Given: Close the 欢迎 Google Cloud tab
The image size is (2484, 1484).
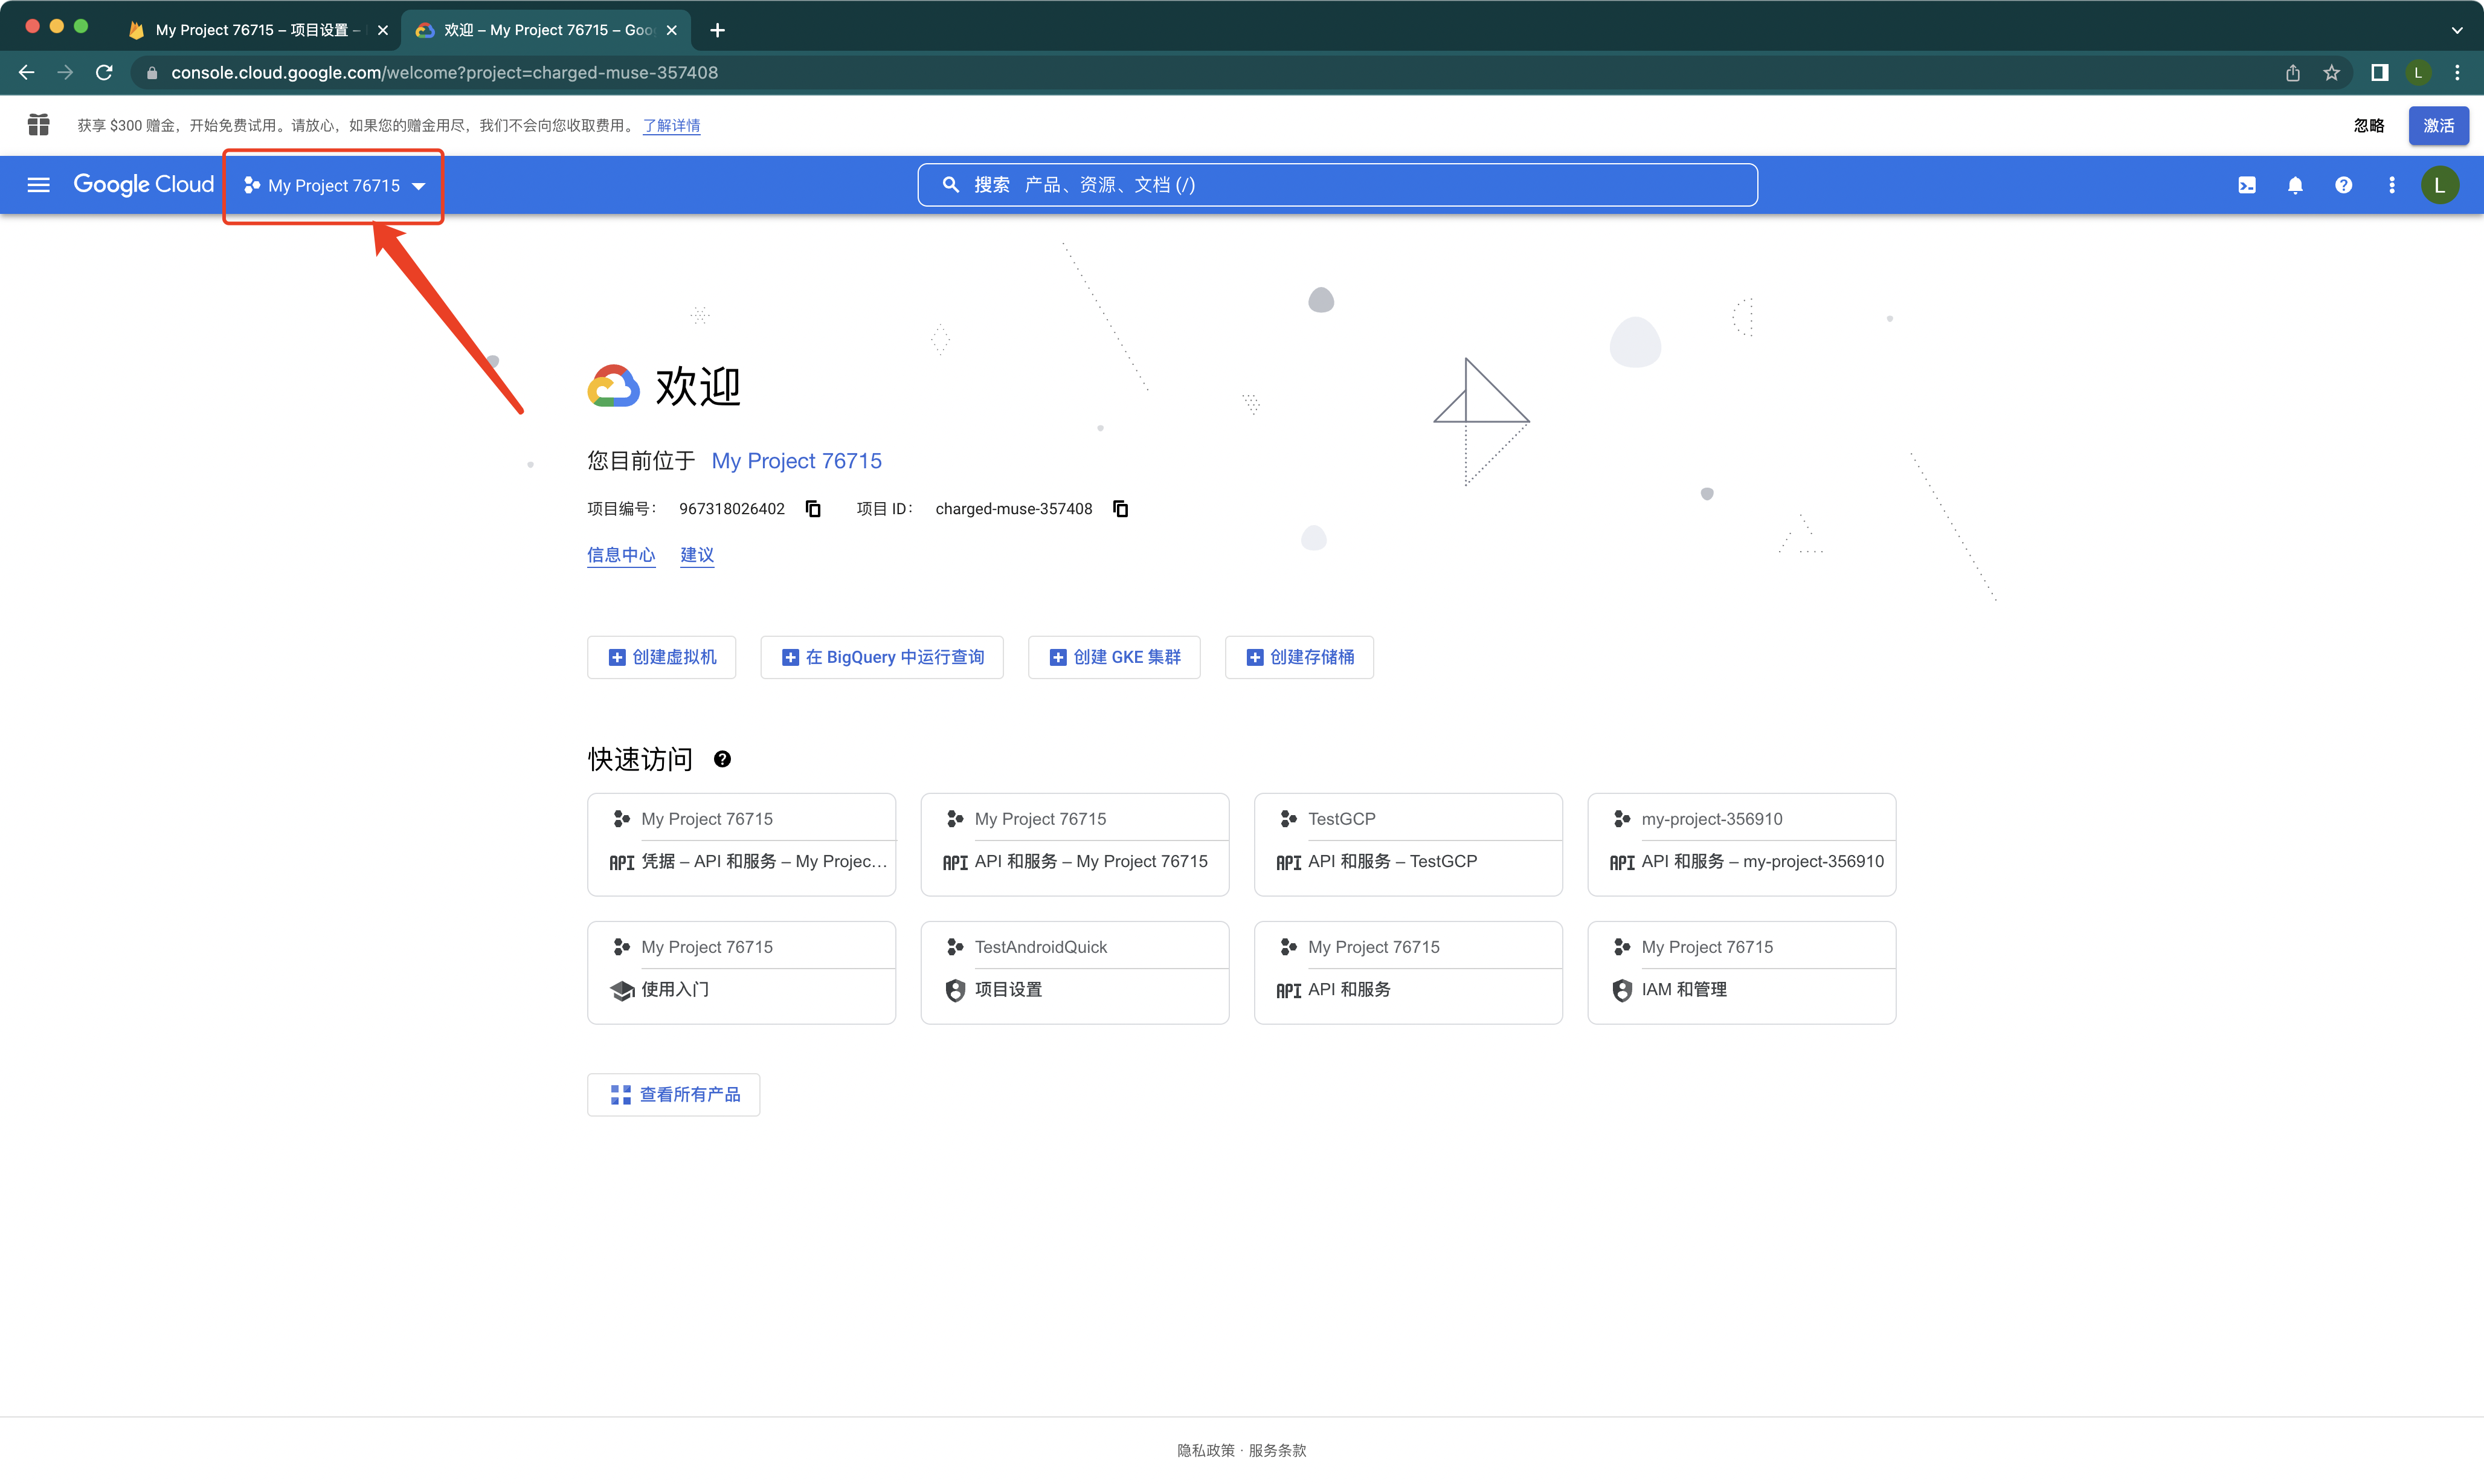Looking at the screenshot, I should point(672,30).
